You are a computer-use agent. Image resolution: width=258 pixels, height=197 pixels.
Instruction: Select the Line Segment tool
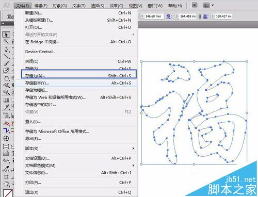(x=6, y=56)
